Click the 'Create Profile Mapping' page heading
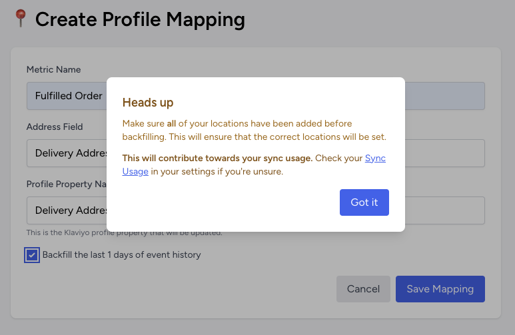This screenshot has height=335, width=515. [x=140, y=19]
